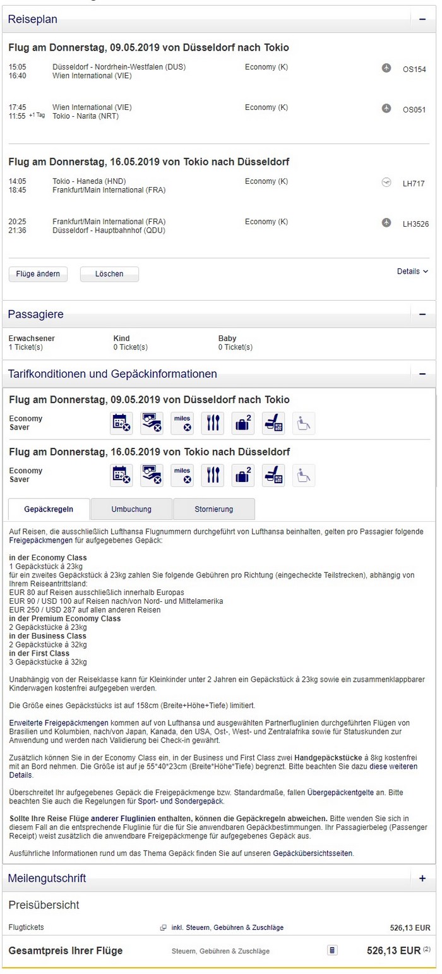Click the airline icon beside flight OS154
The image size is (442, 974).
pos(386,68)
